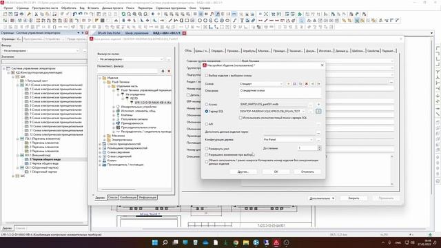Open the EPLAN Data Portal tab
This screenshot has height=248, width=441.
pyautogui.click(x=108, y=33)
